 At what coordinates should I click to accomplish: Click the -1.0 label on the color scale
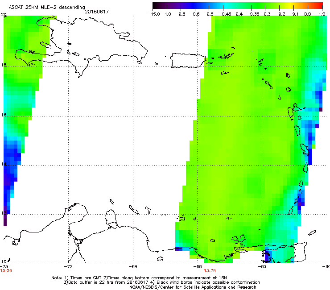tap(166, 14)
